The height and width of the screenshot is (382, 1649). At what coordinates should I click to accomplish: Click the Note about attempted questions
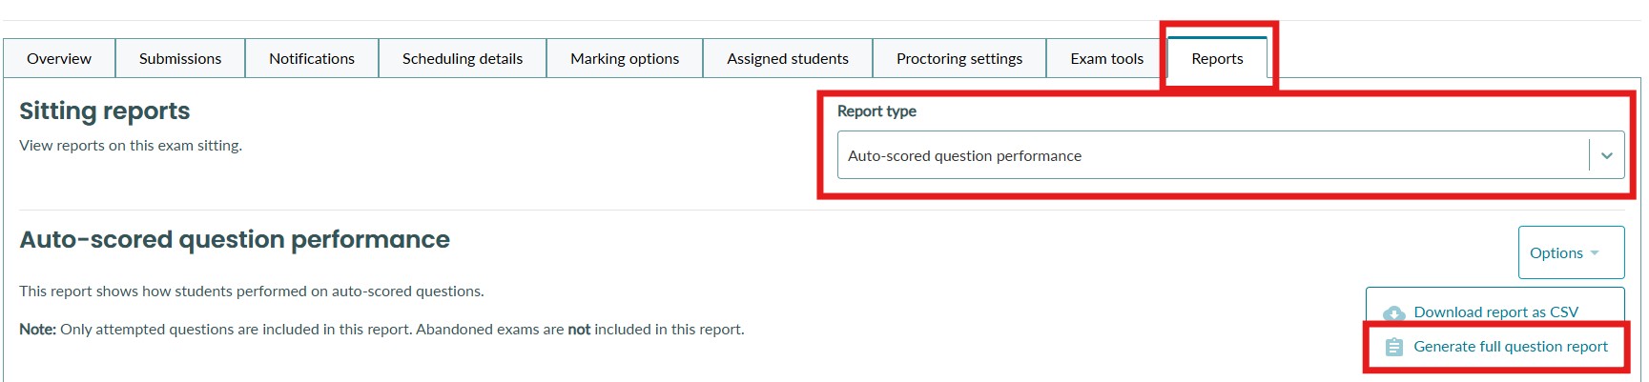381,330
